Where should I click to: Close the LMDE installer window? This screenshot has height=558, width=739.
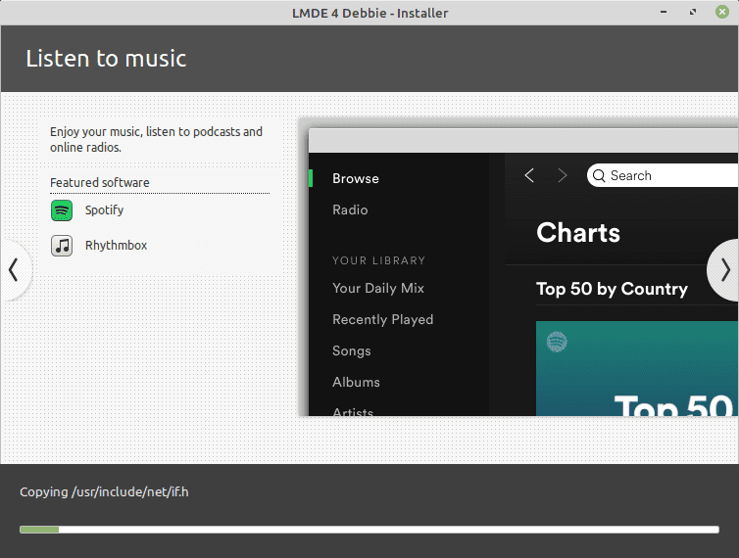pos(722,12)
